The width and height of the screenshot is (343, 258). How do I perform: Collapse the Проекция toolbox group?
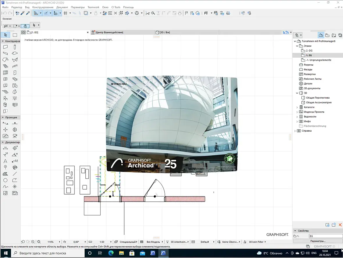click(3, 117)
